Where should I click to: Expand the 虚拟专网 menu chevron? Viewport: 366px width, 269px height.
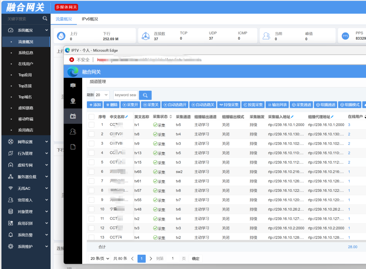pos(46,165)
